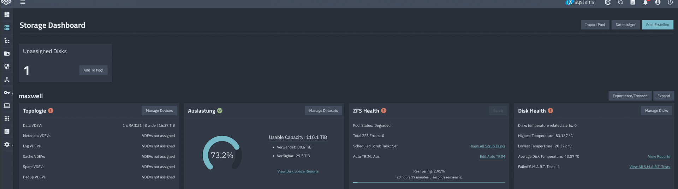
Task: Click the 'Highest Temperature: 53.137 °C' text
Action: (x=545, y=136)
